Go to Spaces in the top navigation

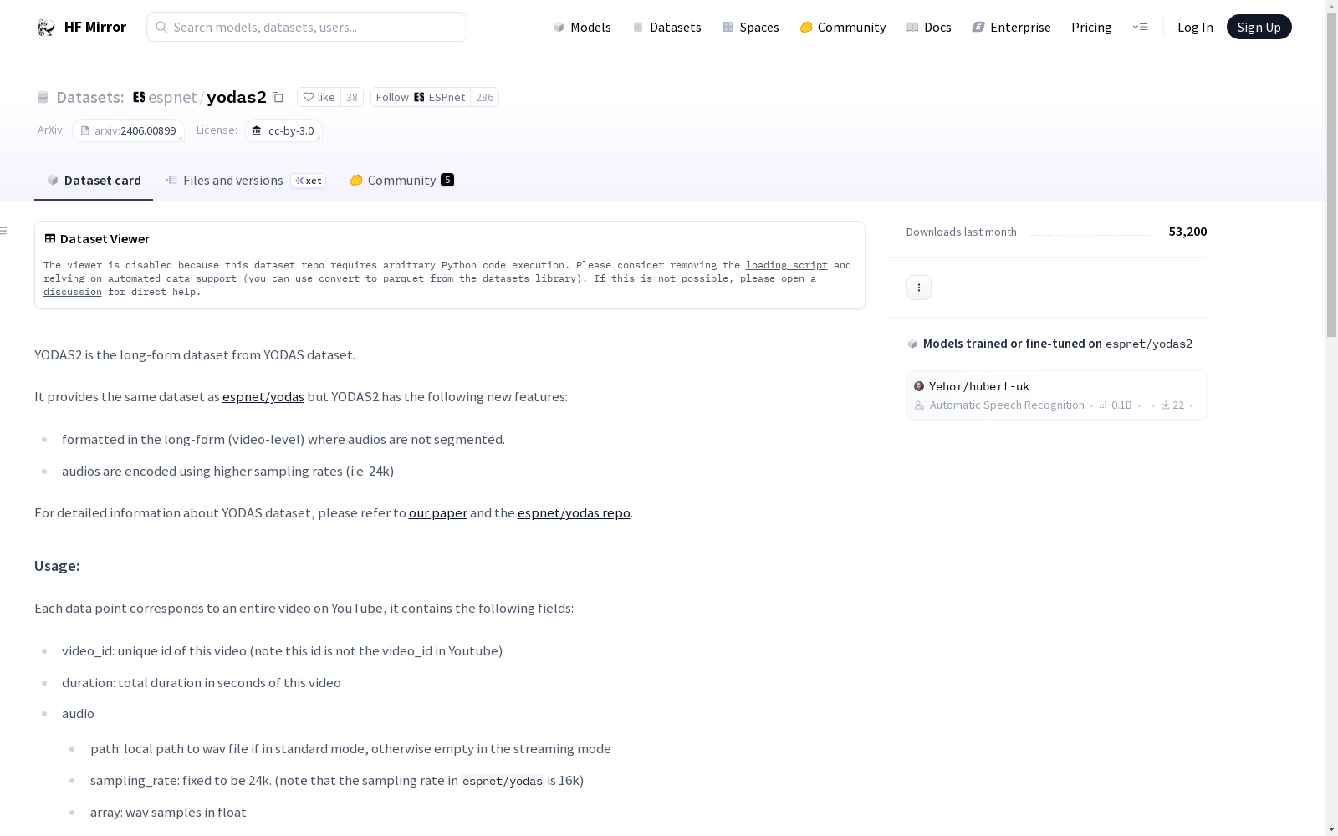pyautogui.click(x=750, y=27)
